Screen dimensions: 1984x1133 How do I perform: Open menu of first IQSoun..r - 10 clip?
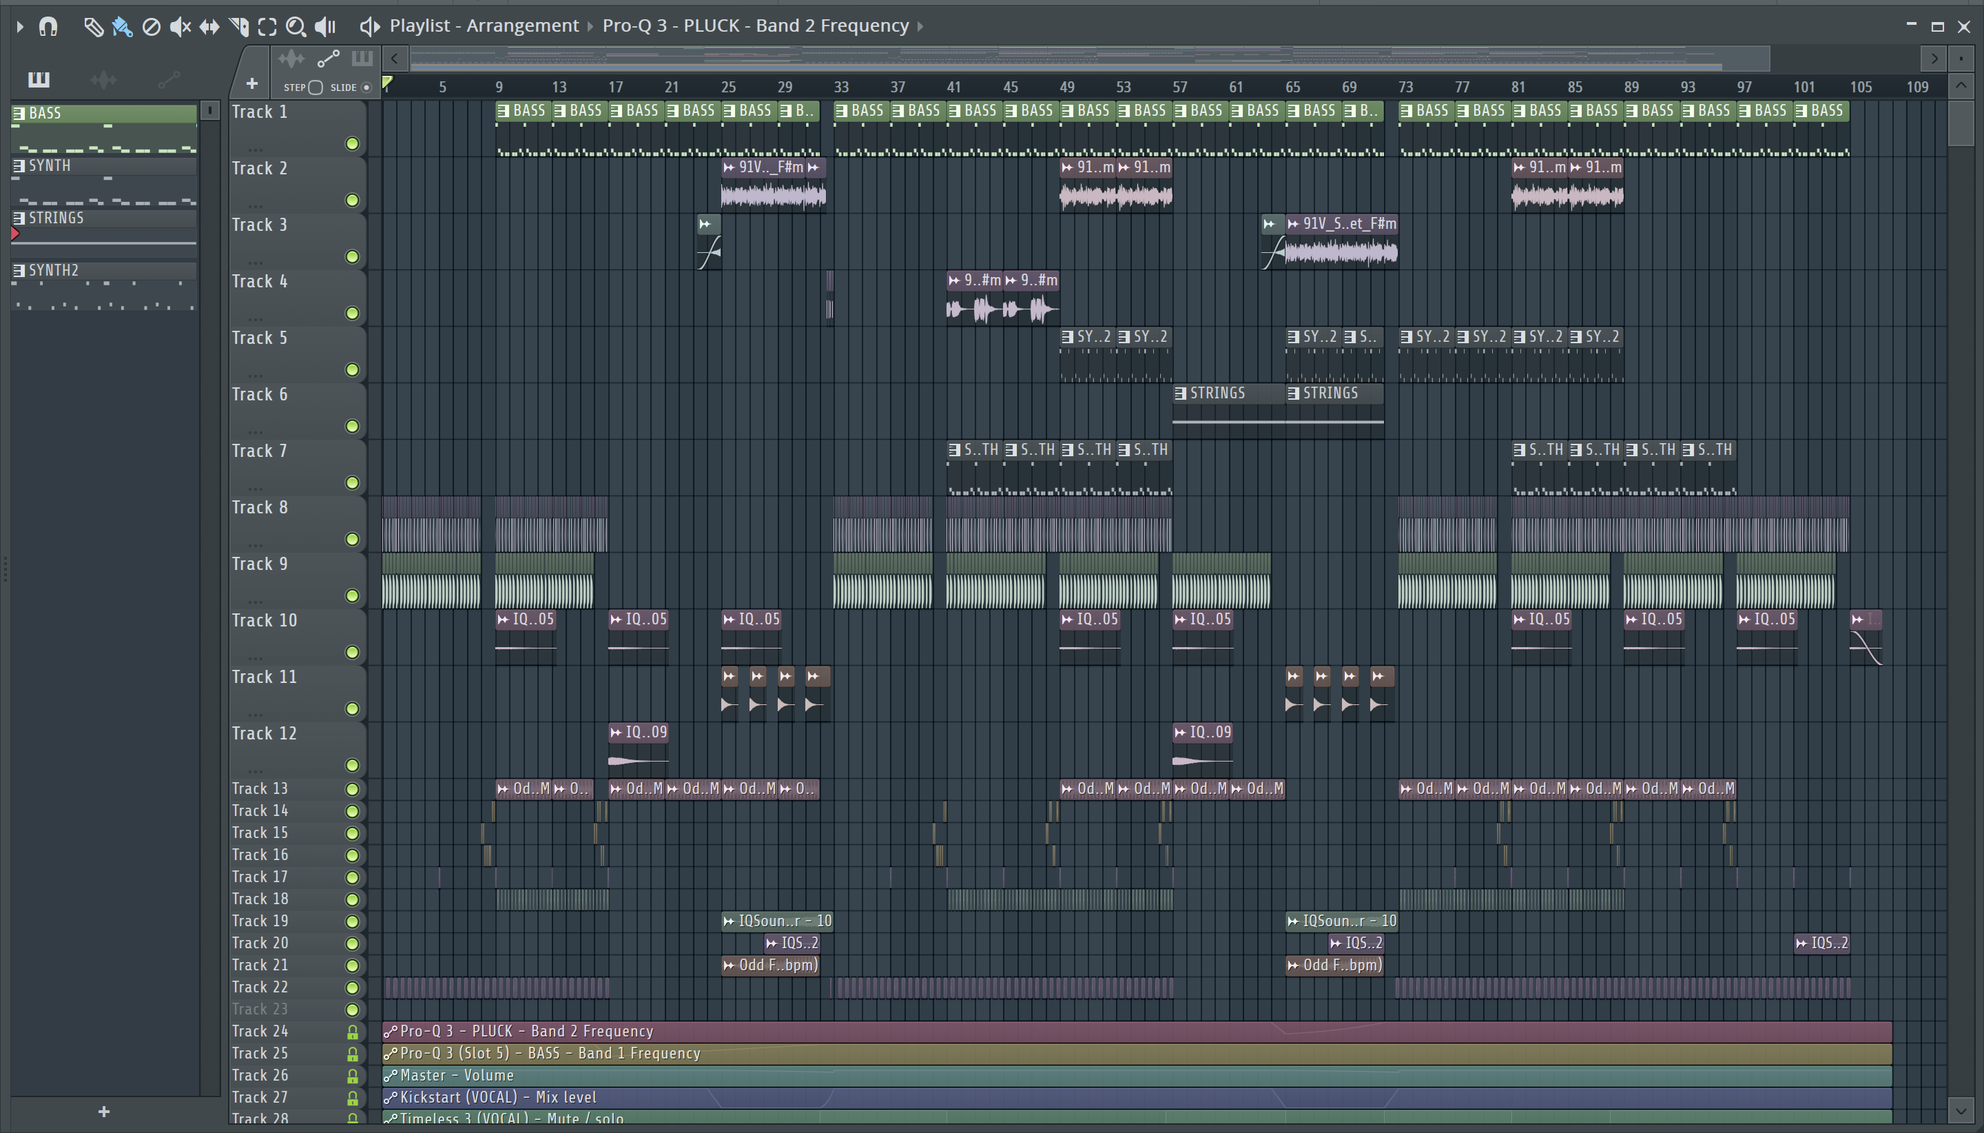coord(729,921)
